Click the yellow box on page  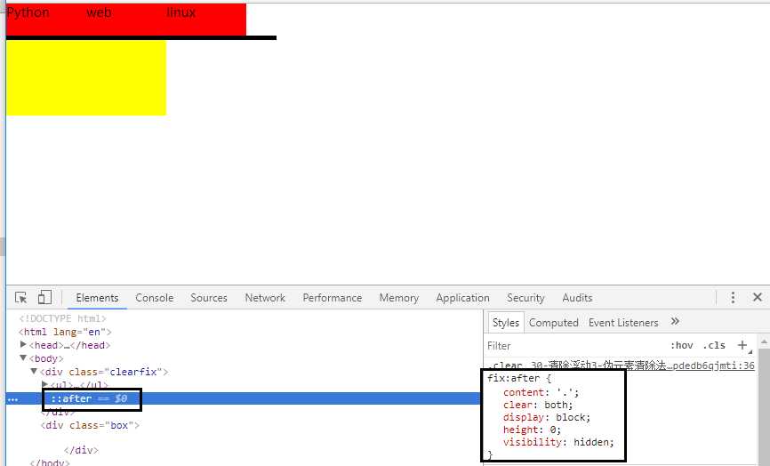coord(86,77)
